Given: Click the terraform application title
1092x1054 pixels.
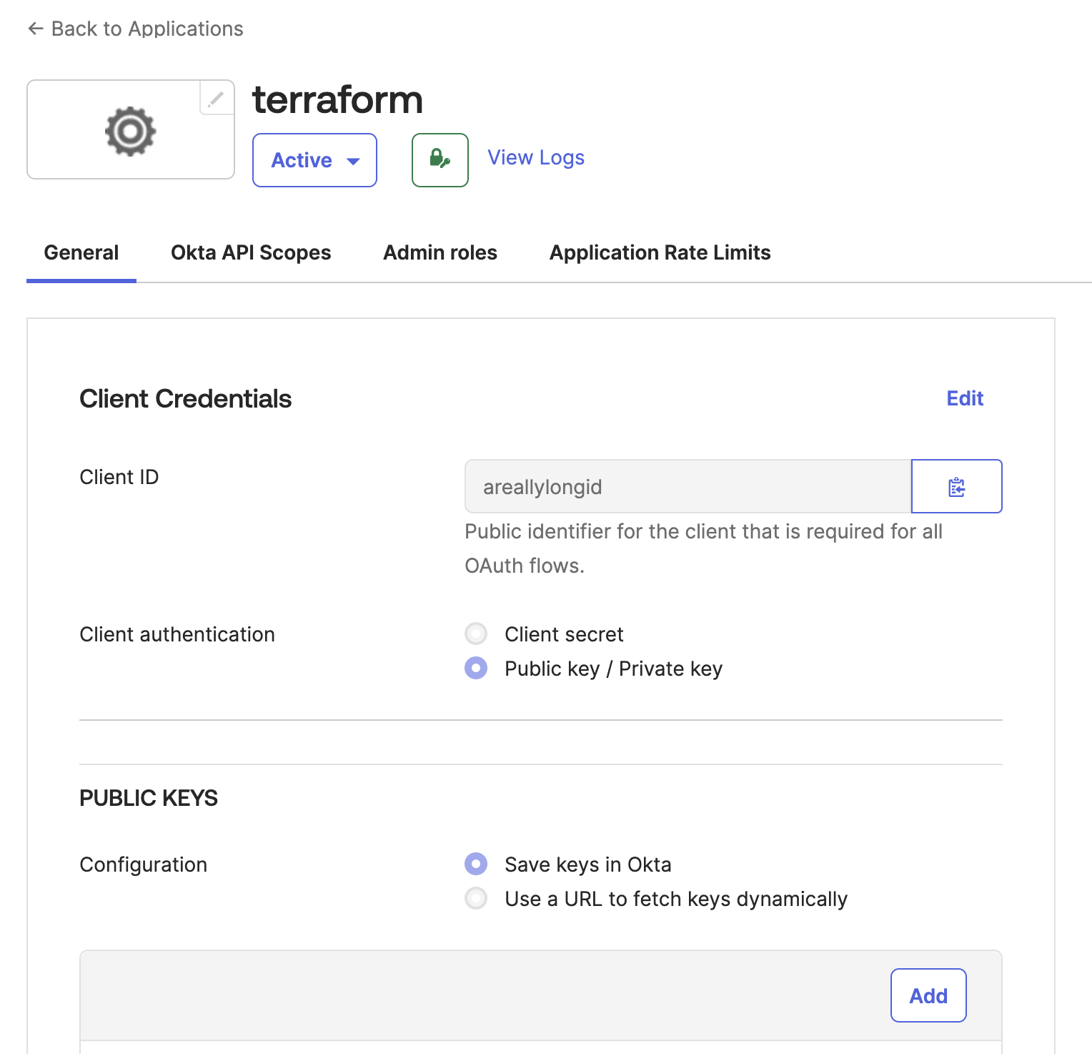Looking at the screenshot, I should point(337,99).
